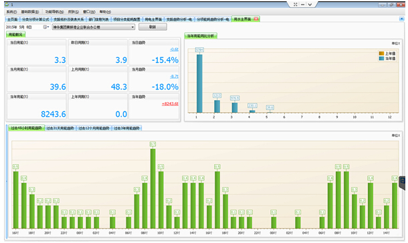408x243 pixels.
Task: Close the active tab with red X
Action: 256,19
